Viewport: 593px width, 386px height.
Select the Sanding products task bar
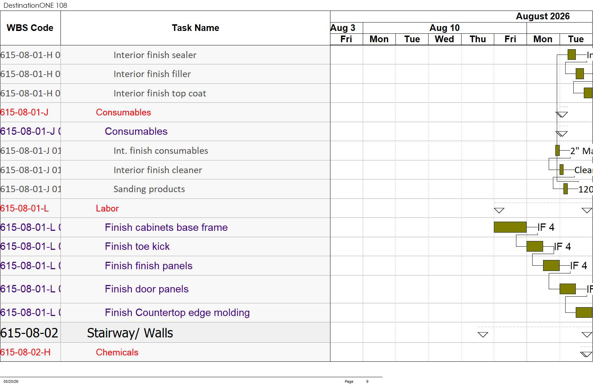[x=566, y=189]
